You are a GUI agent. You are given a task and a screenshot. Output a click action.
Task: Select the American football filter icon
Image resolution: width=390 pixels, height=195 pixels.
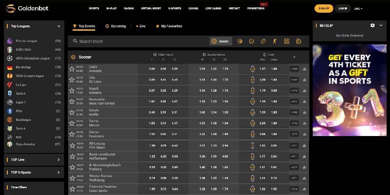263,41
